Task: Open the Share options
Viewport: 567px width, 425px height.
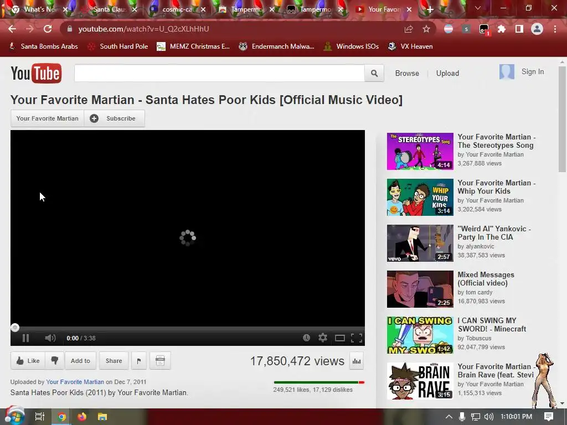Action: tap(114, 361)
